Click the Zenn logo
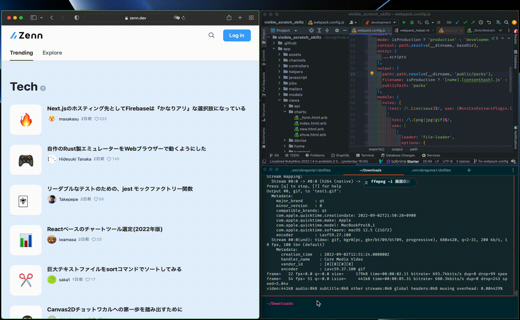Viewport: 520px width, 320px height. click(26, 35)
